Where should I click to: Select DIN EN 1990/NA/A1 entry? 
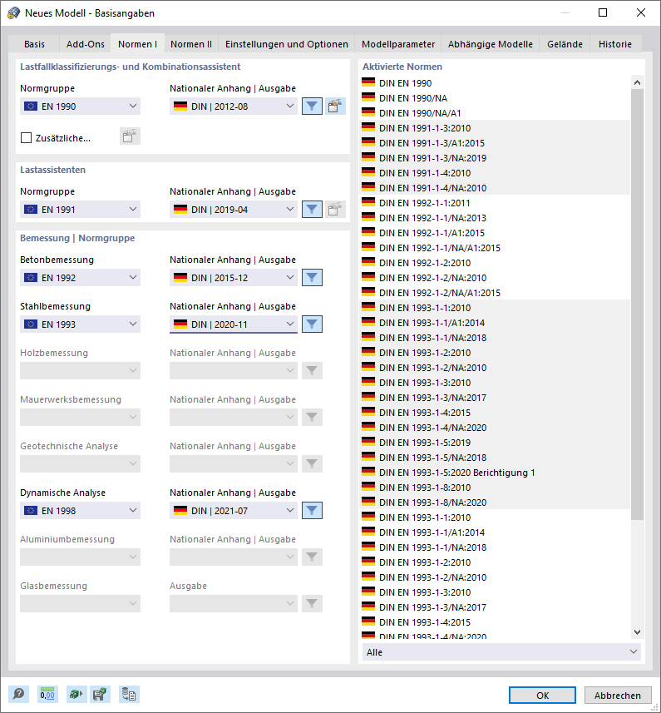496,113
